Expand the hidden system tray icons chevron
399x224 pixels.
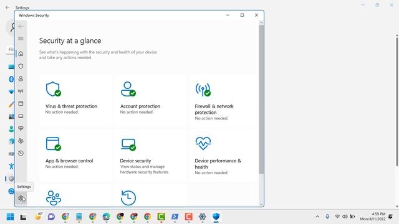[x=317, y=217]
